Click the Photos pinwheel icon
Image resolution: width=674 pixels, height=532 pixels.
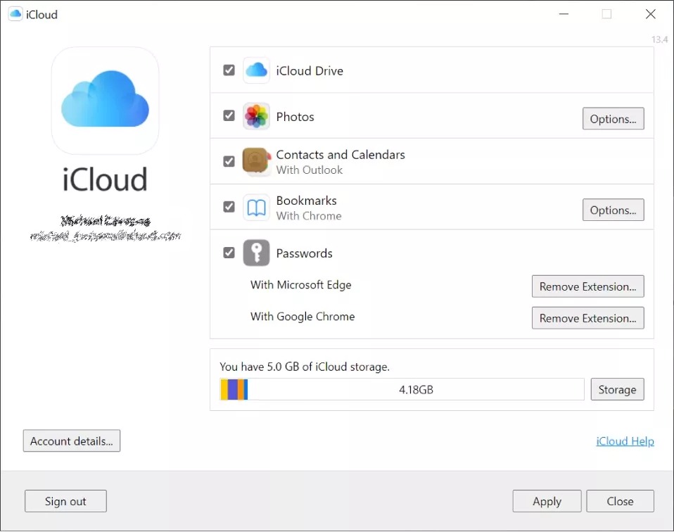point(256,116)
